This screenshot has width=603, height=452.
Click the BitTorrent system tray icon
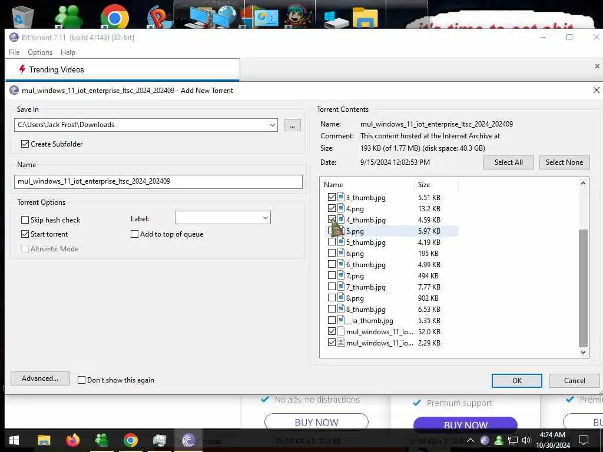[x=485, y=440]
